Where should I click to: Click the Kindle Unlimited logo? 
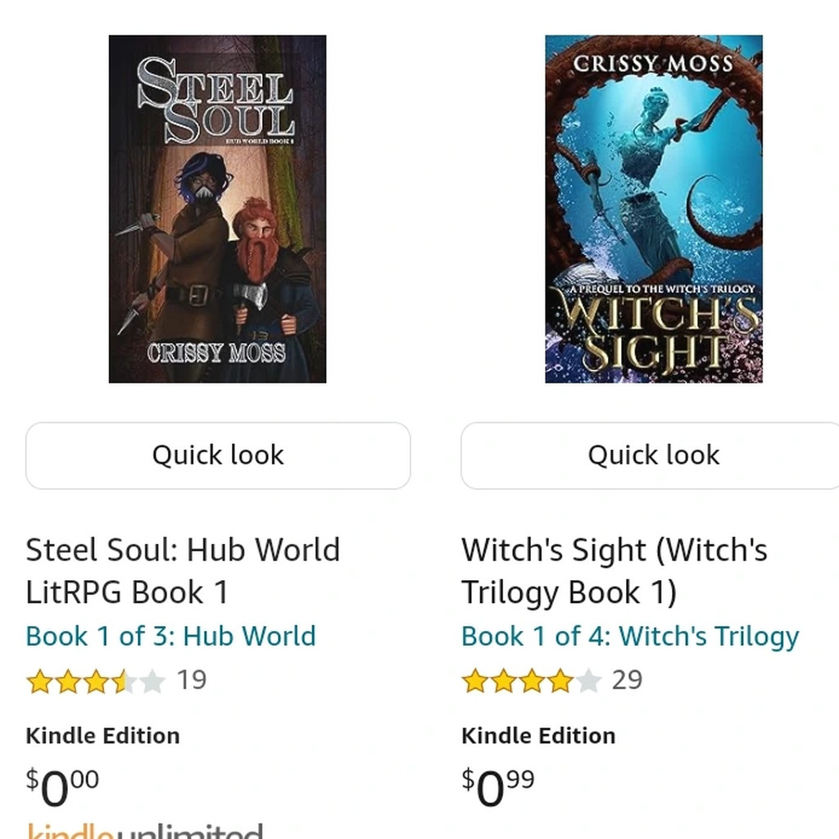pyautogui.click(x=145, y=829)
